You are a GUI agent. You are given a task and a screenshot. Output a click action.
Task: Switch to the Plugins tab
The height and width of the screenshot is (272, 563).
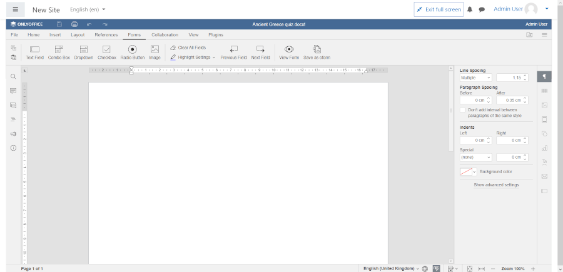216,35
